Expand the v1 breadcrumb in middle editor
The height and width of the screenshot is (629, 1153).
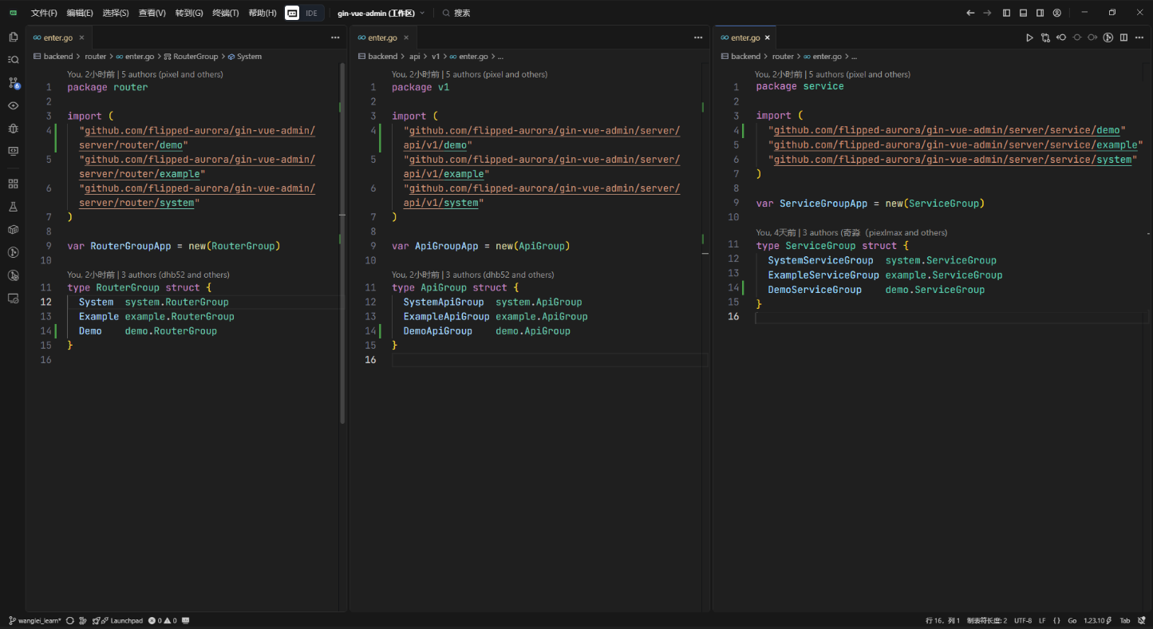point(436,57)
